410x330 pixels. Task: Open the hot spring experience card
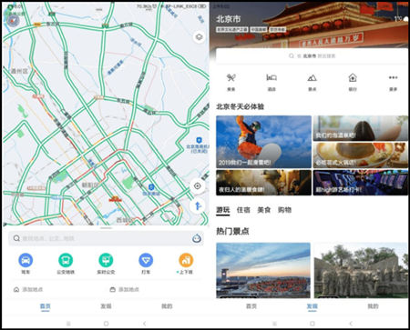coord(361,128)
